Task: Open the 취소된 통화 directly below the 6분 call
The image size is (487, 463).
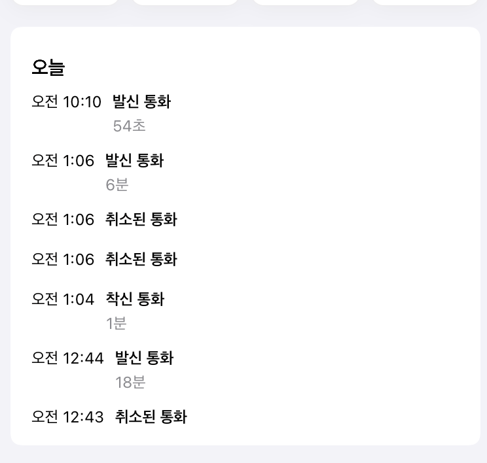Action: pos(141,220)
